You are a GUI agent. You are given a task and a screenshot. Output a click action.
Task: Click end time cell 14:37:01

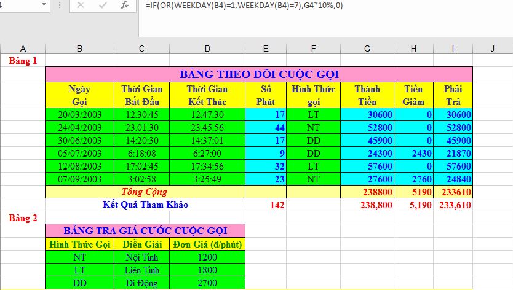[207, 140]
